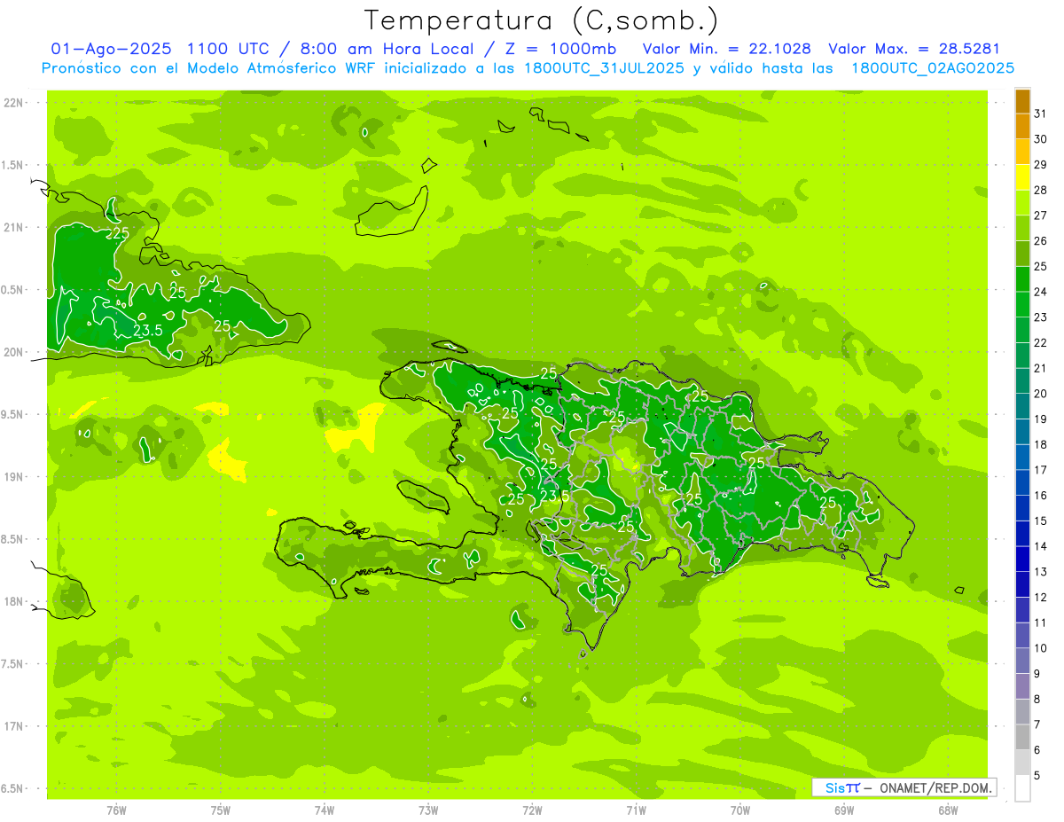Click the '71W' longitude axis label

coord(636,810)
